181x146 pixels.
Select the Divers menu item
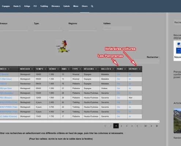(x=84, y=6)
